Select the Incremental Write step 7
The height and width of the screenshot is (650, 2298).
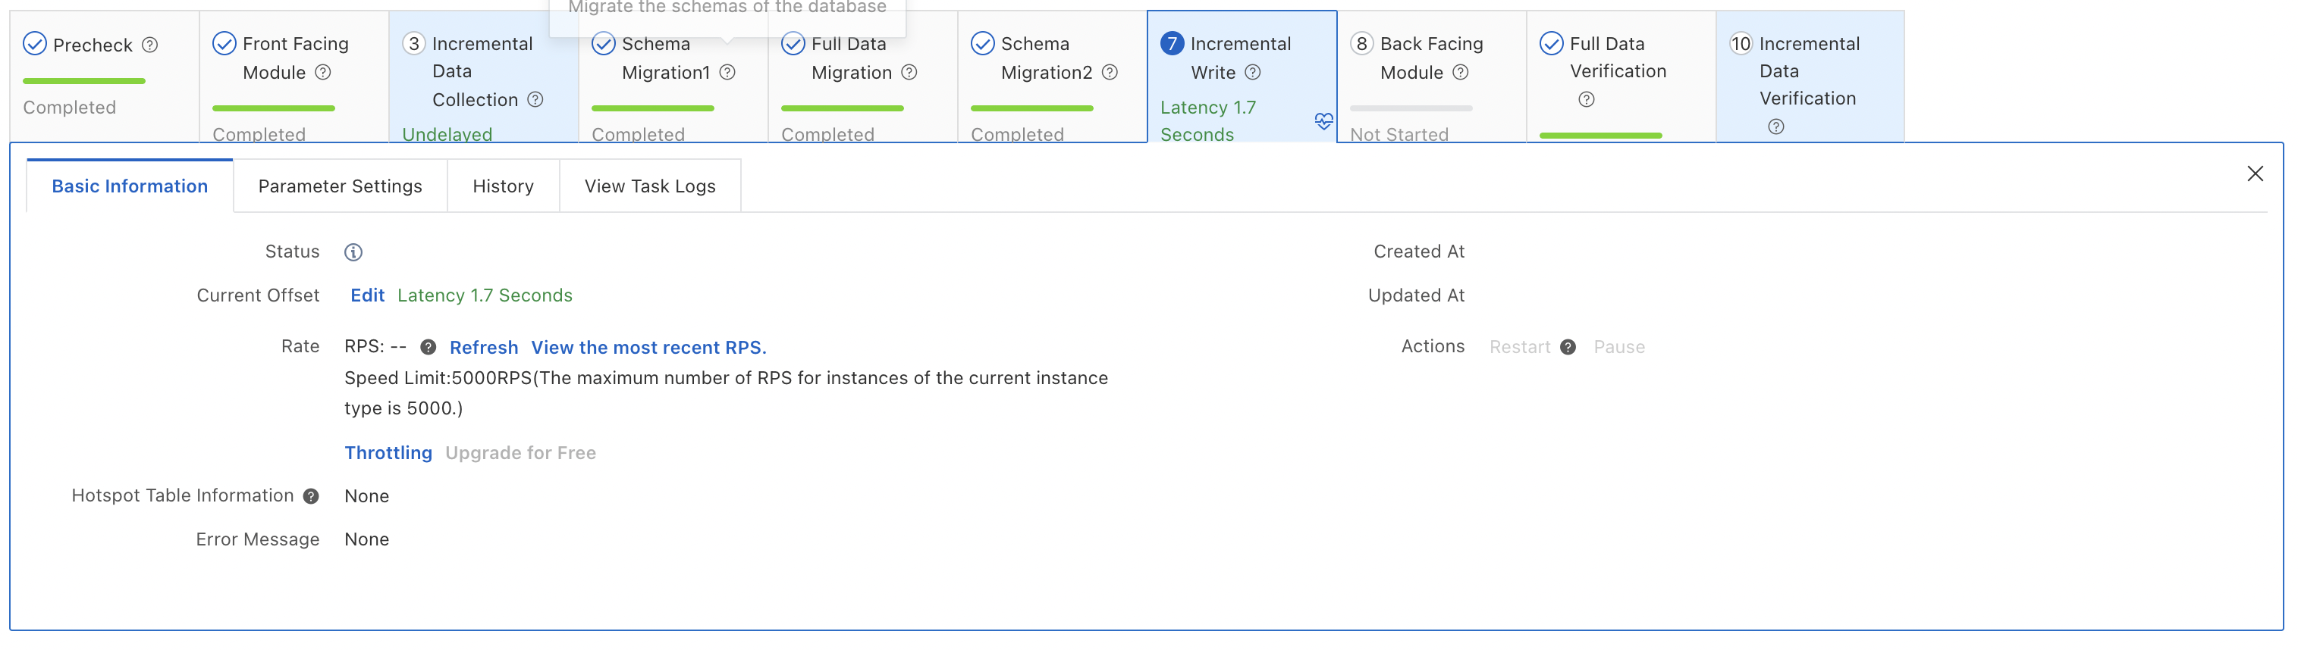point(1240,58)
